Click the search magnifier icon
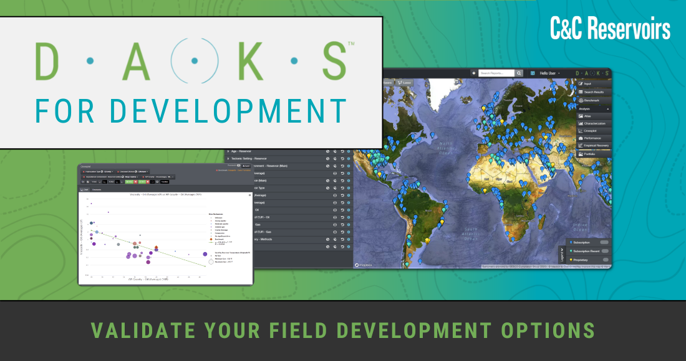The image size is (686, 361). (518, 73)
